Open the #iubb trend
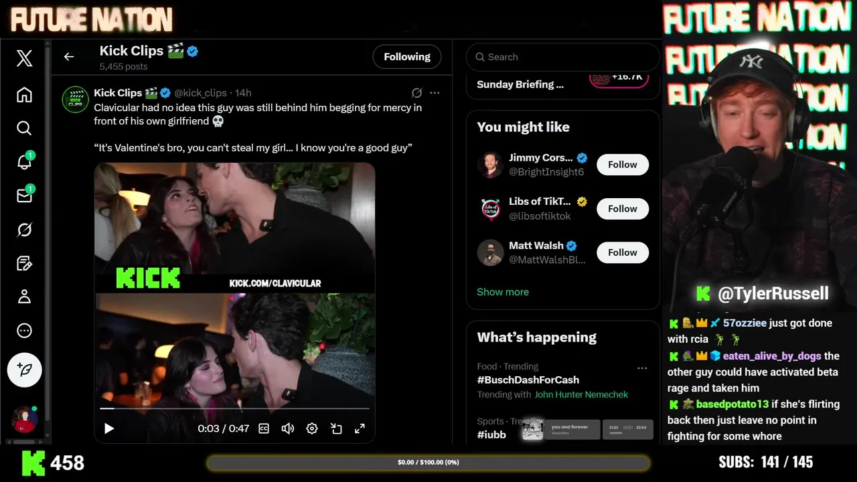Image resolution: width=857 pixels, height=482 pixels. click(491, 434)
